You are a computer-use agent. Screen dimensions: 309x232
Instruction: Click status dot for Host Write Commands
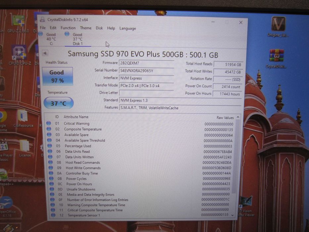coord(51,168)
